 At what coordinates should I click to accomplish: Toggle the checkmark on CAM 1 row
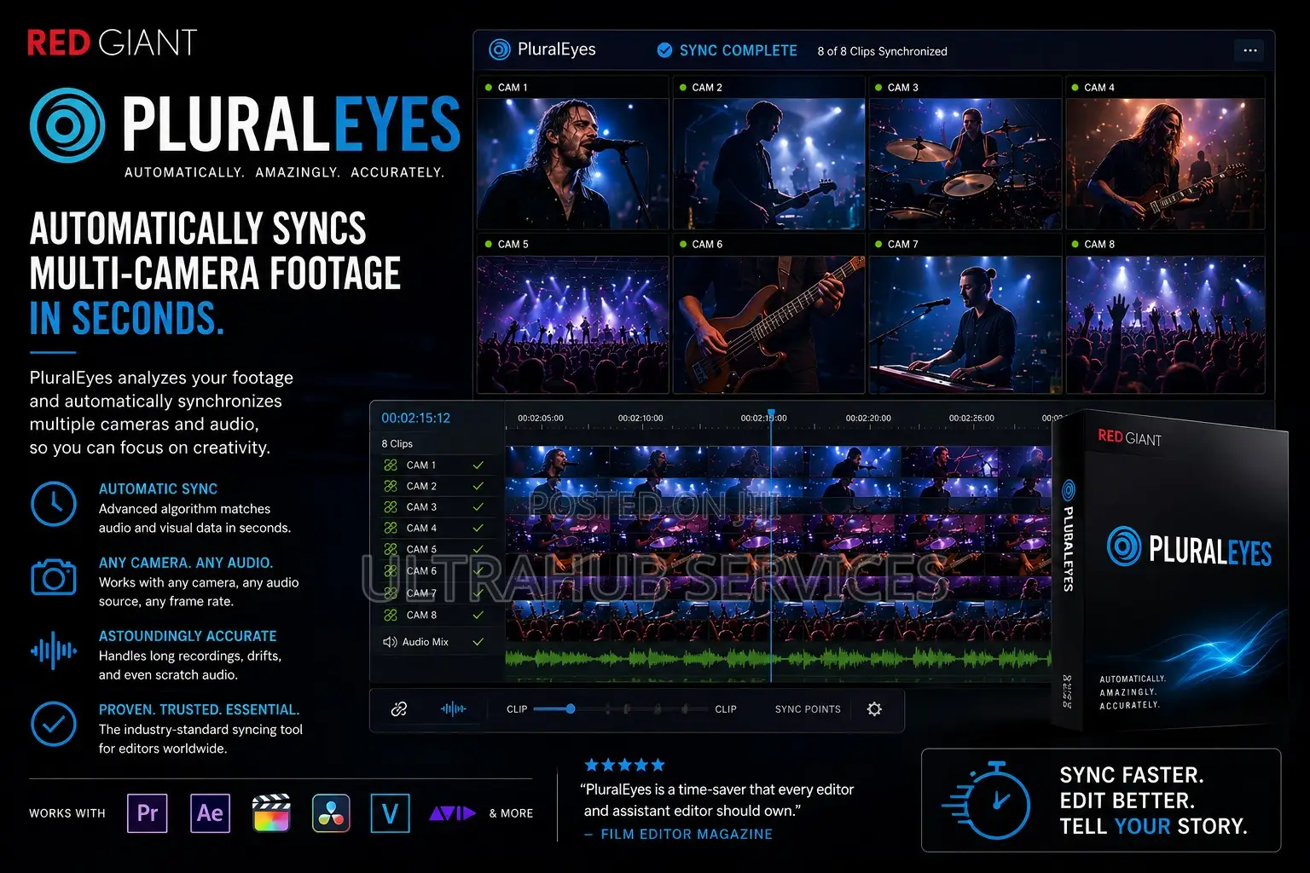478,465
